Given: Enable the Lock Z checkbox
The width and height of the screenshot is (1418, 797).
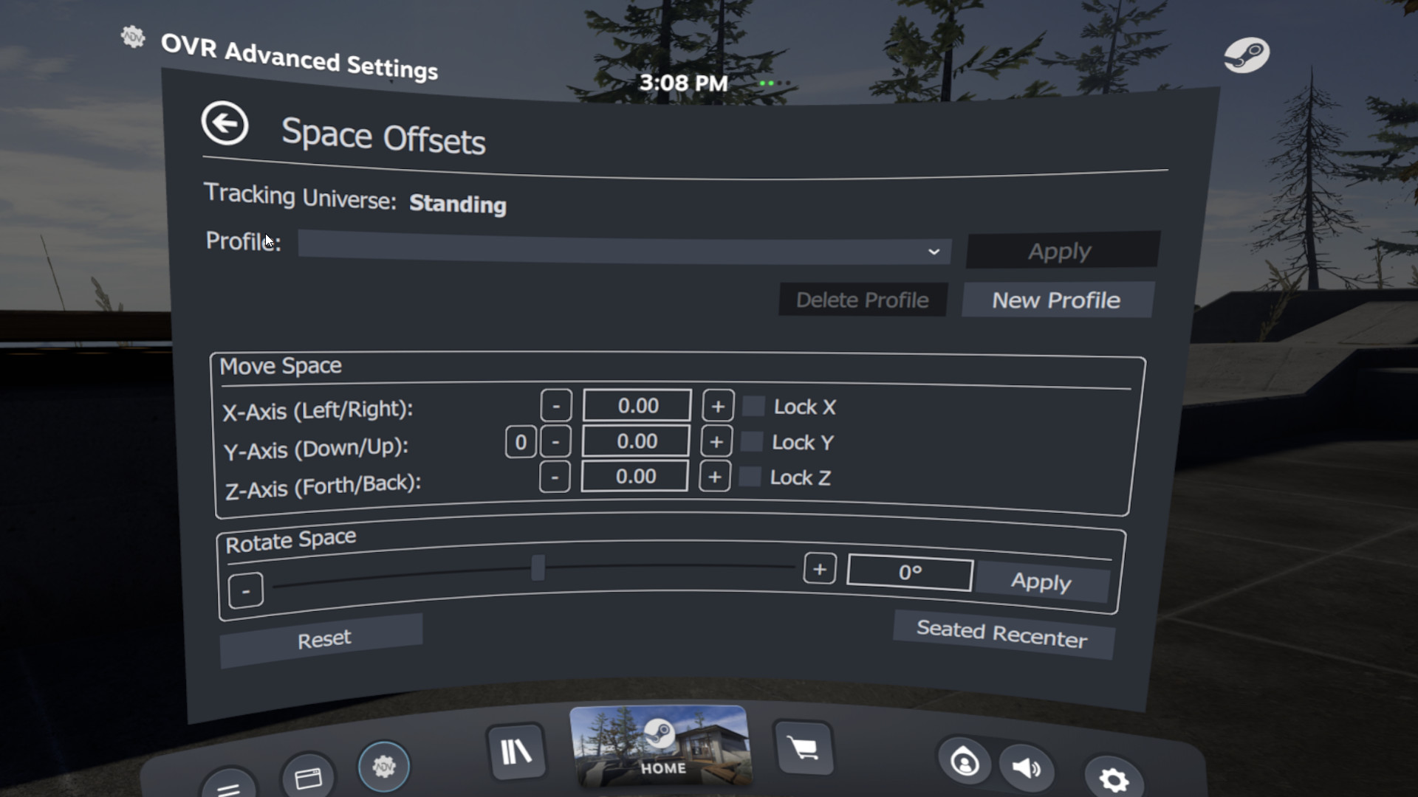Looking at the screenshot, I should (750, 477).
